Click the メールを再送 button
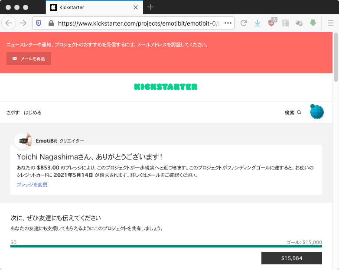The height and width of the screenshot is (270, 339). pos(29,59)
